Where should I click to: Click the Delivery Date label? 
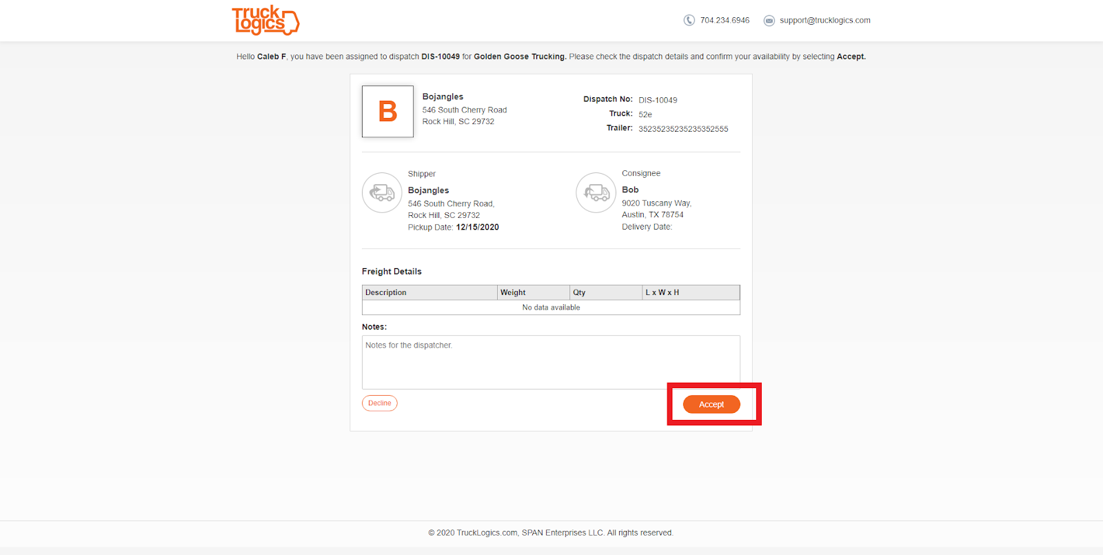pos(647,227)
